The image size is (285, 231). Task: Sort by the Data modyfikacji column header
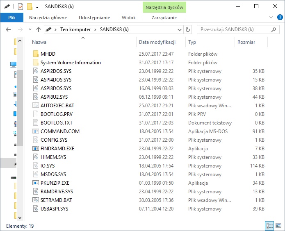(157, 42)
